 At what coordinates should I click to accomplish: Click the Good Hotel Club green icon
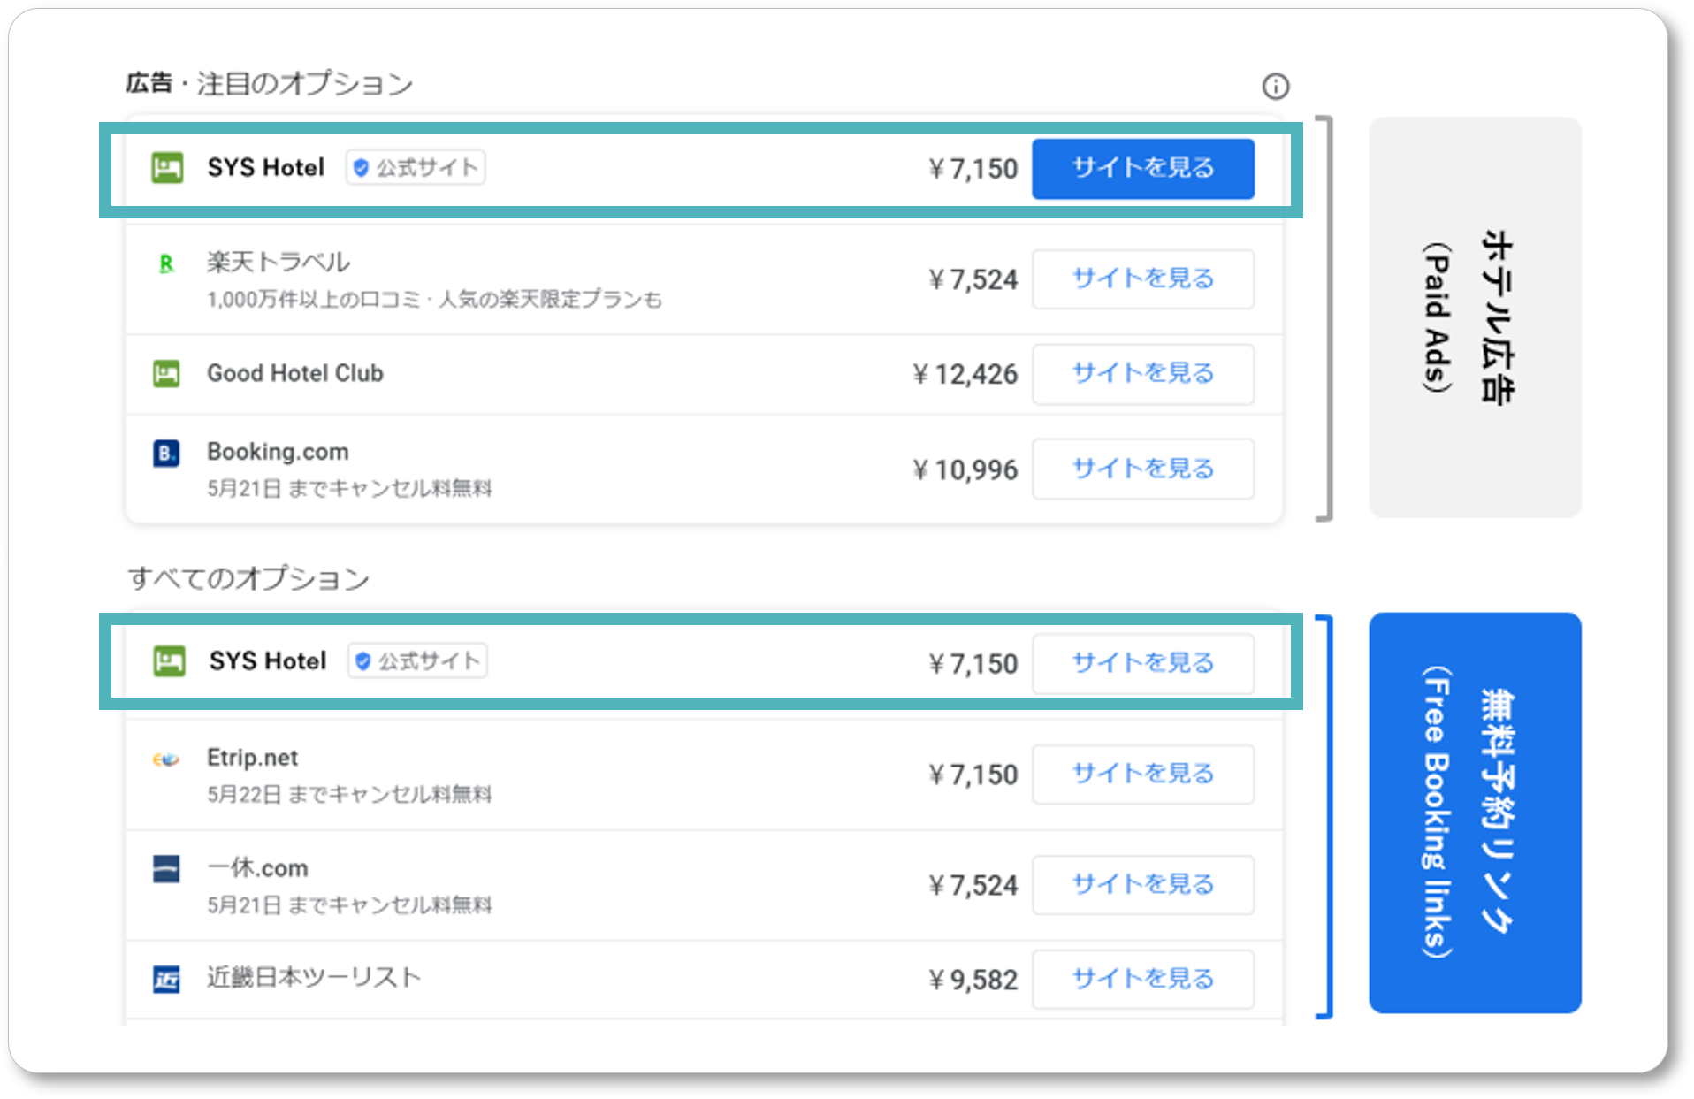(x=166, y=373)
